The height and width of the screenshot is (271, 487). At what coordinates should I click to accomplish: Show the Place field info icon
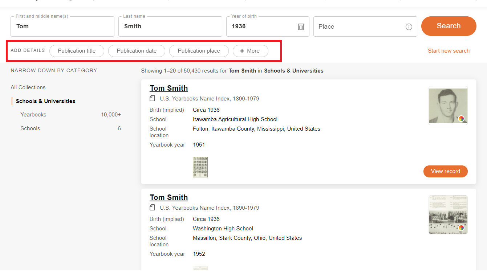pyautogui.click(x=409, y=27)
